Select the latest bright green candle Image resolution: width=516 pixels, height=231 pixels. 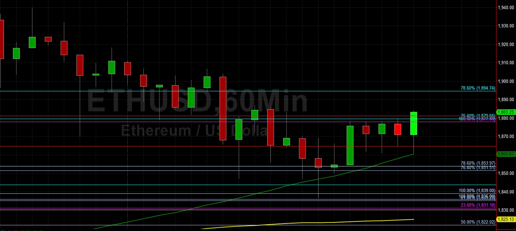coord(414,123)
